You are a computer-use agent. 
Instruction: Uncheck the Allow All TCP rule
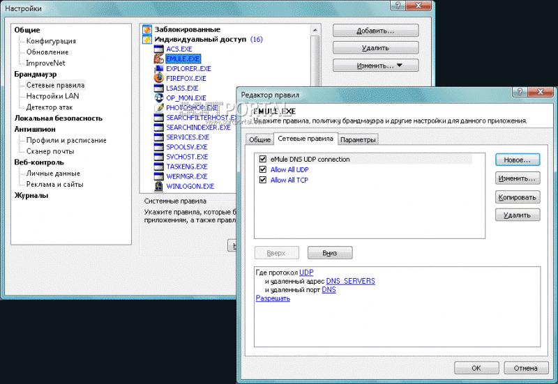[263, 180]
